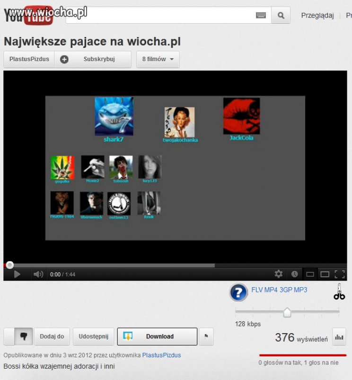Play the video
The width and height of the screenshot is (352, 380).
[x=17, y=274]
